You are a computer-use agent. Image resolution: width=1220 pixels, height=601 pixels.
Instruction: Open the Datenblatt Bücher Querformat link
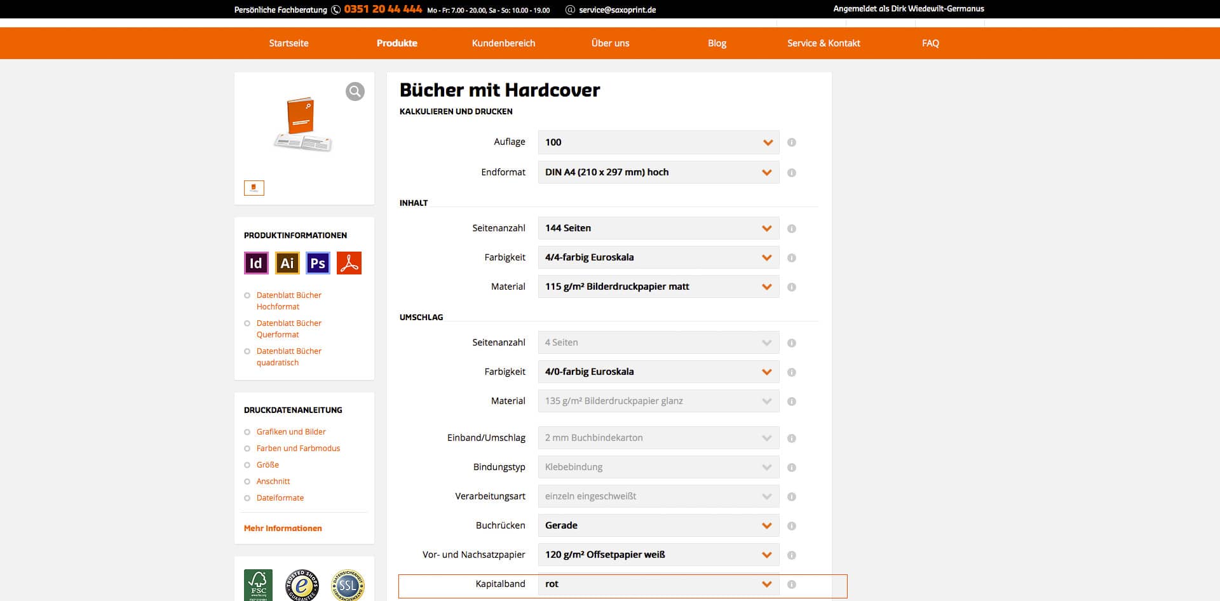point(288,328)
